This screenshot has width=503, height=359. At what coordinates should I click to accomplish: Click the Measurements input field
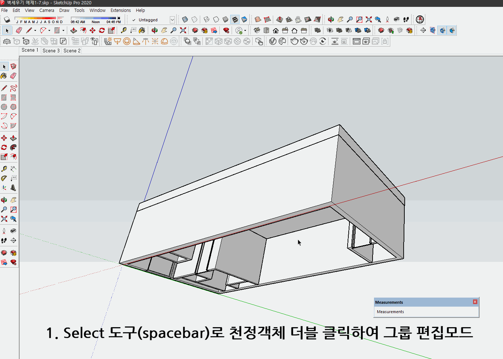(426, 312)
